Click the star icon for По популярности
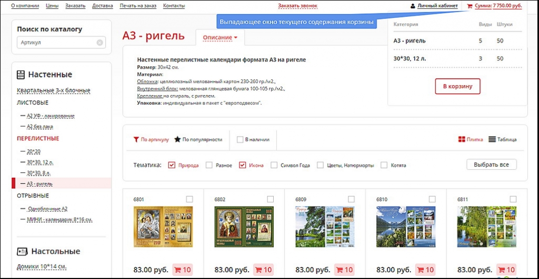539x279 pixels. pos(177,139)
